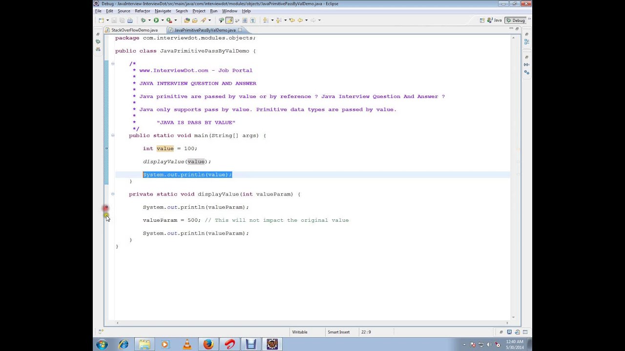The width and height of the screenshot is (625, 351).
Task: Click vertical scrollbar down arrow
Action: [x=513, y=317]
